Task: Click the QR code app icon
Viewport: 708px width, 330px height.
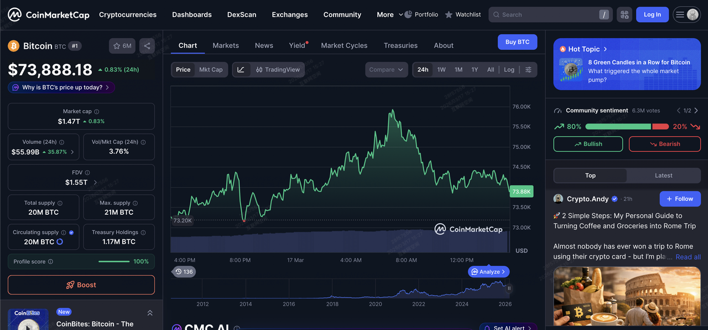Action: [x=624, y=15]
